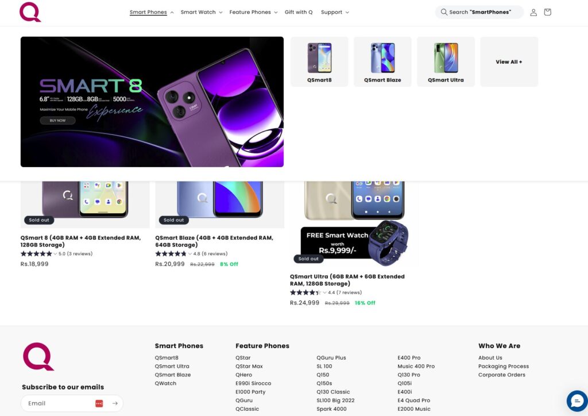588x416 pixels.
Task: Open the About Us footer link
Action: point(490,357)
